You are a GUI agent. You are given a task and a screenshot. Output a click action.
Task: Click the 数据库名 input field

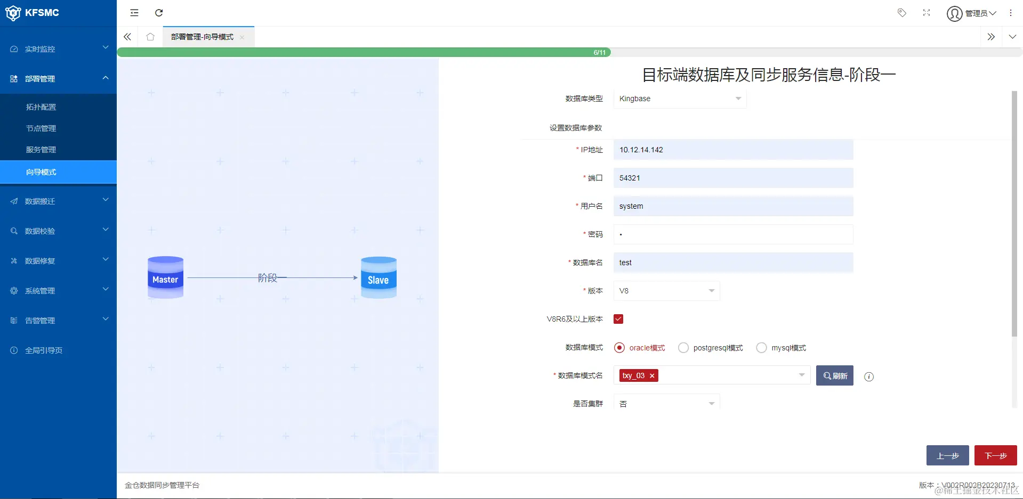(733, 263)
